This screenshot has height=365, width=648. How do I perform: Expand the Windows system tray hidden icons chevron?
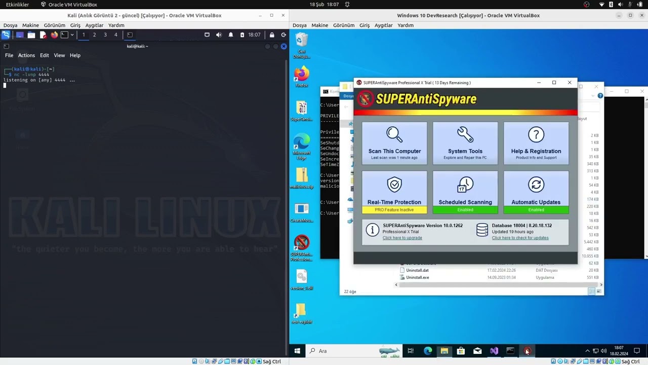587,351
